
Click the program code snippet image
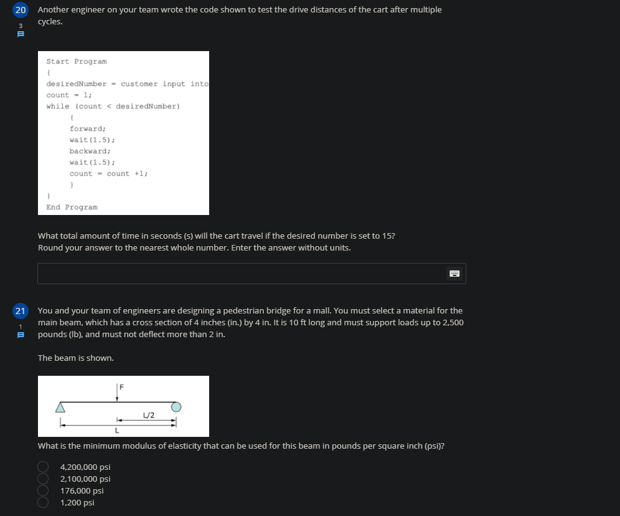tap(123, 133)
